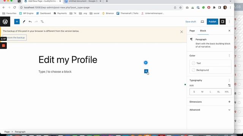The width and height of the screenshot is (243, 136).
Task: Close the settings sidebar
Action: (229, 31)
